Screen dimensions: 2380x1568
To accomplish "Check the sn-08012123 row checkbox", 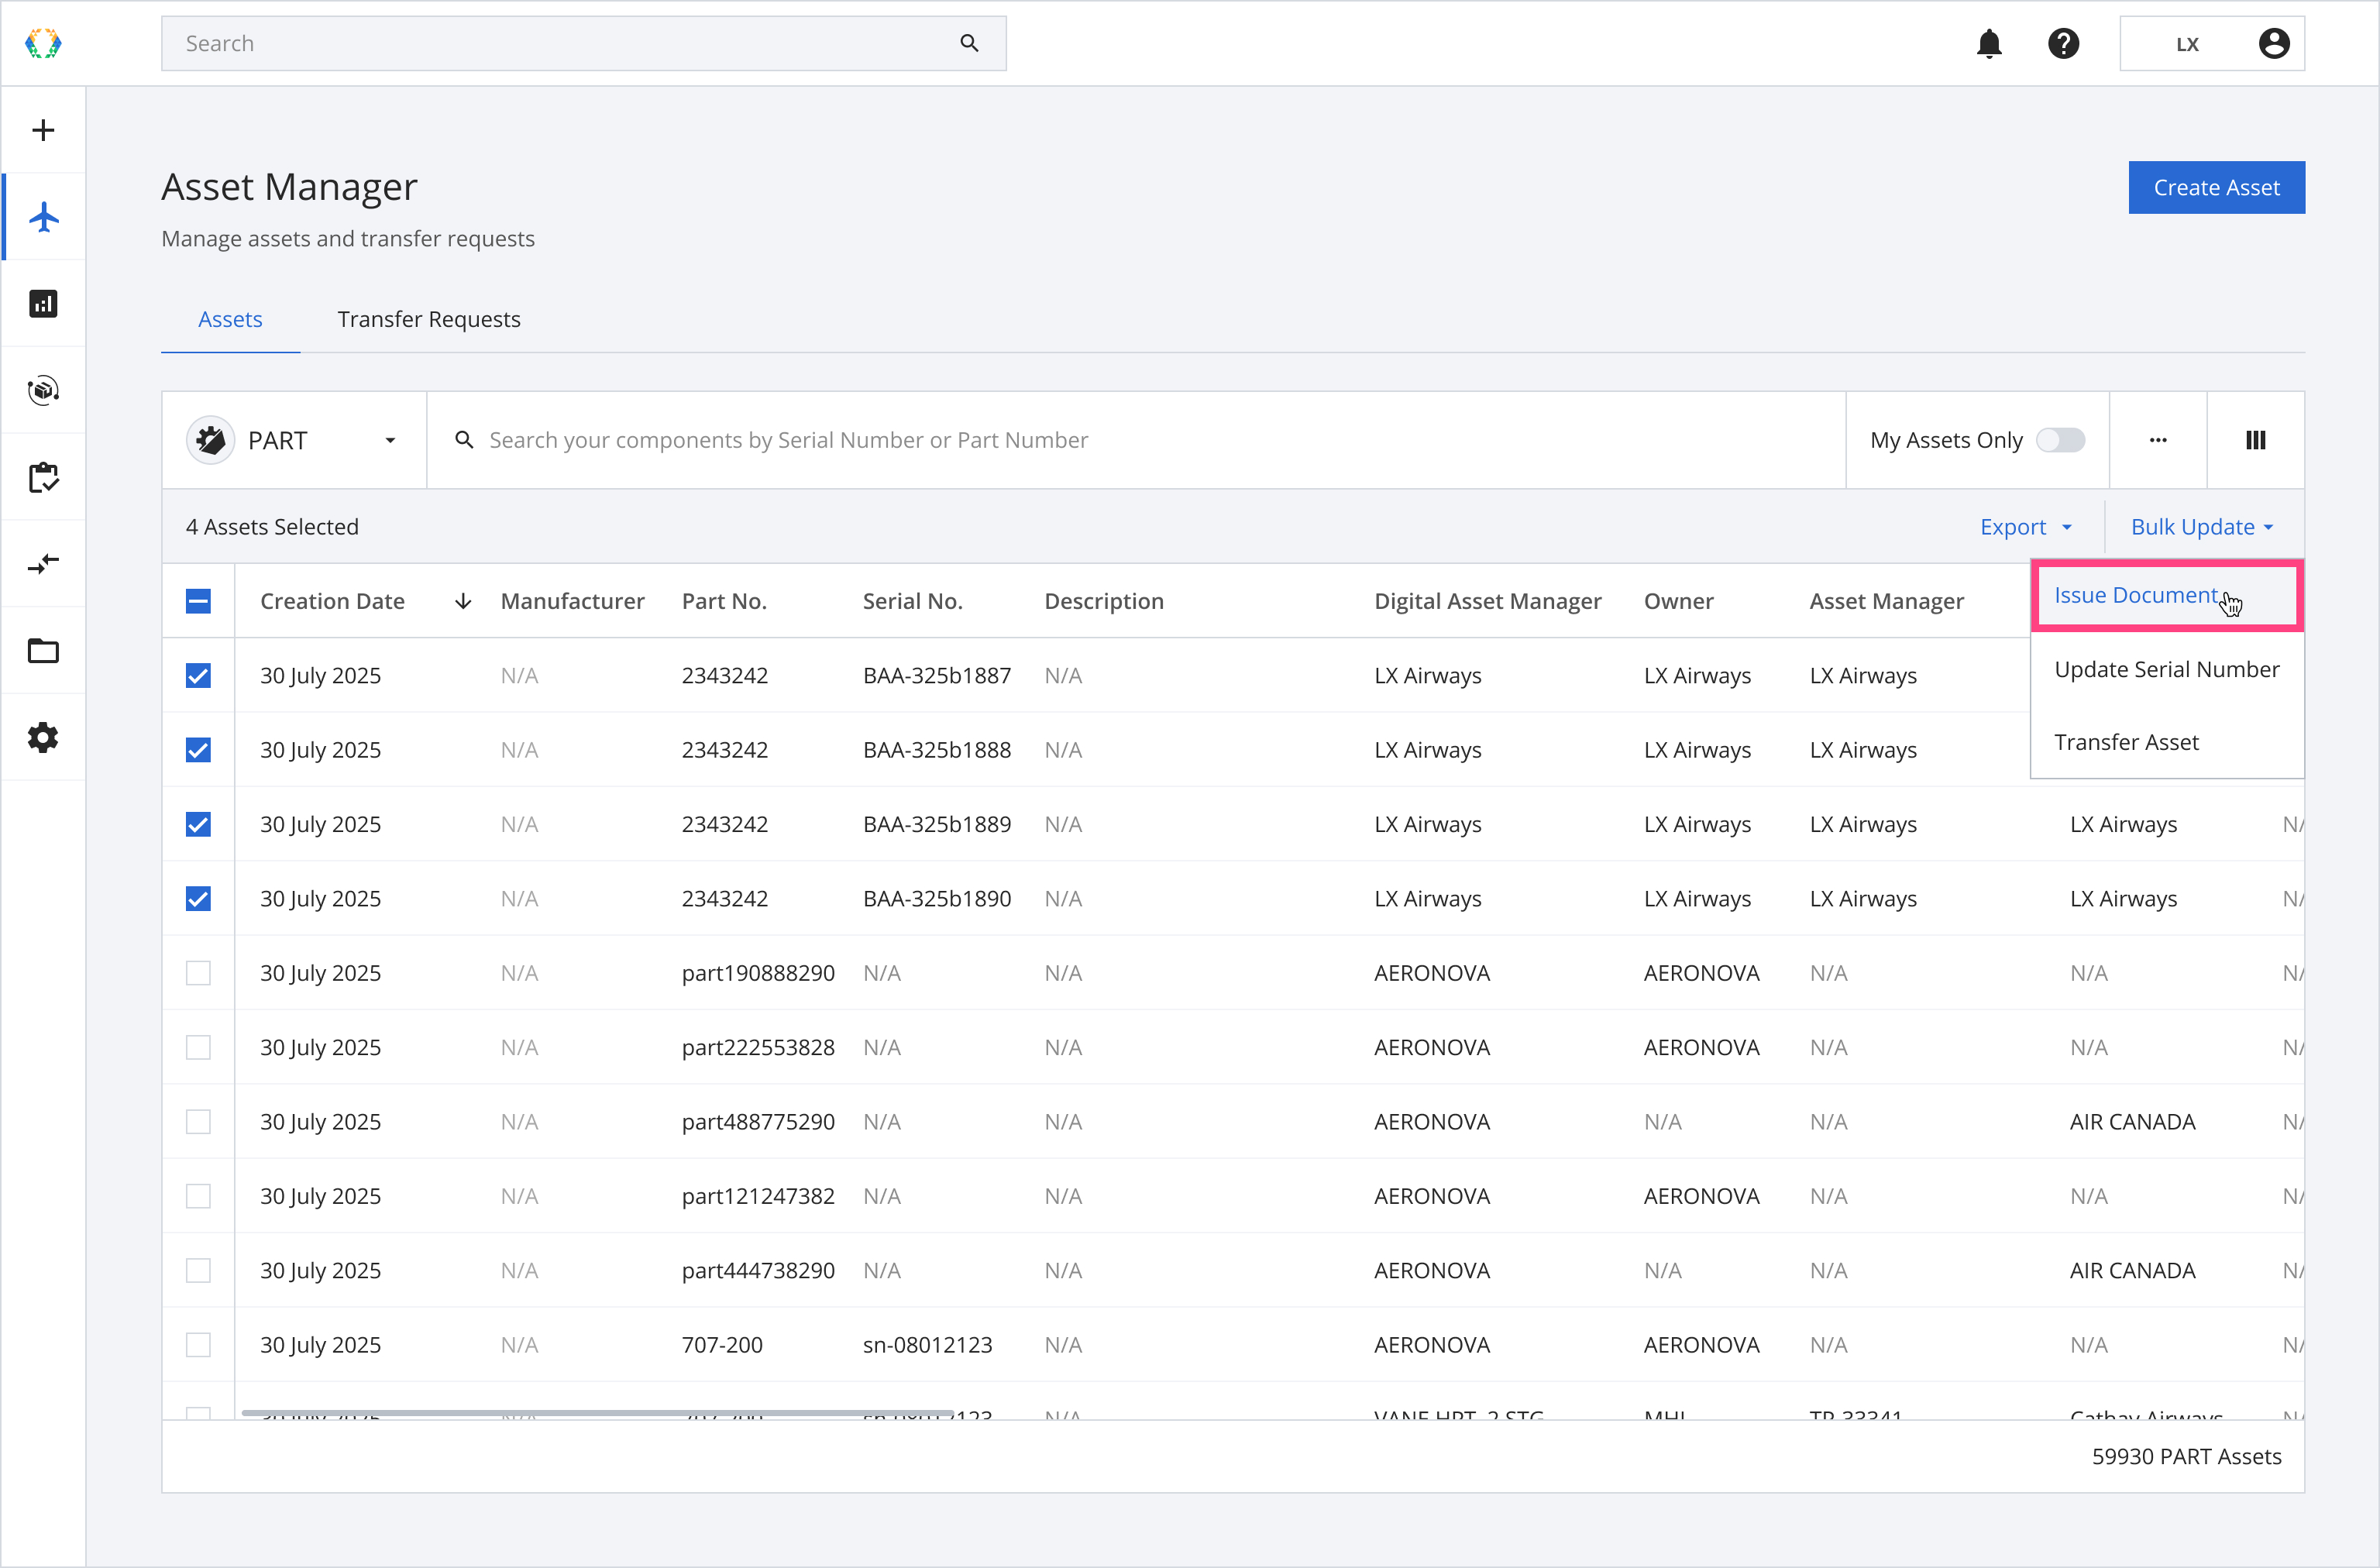I will [198, 1345].
